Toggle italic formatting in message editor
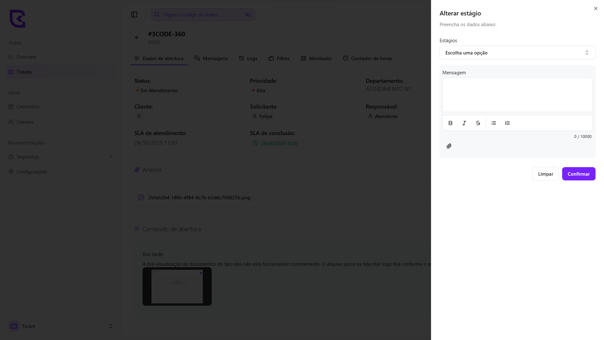Viewport: 604px width, 340px height. click(464, 123)
